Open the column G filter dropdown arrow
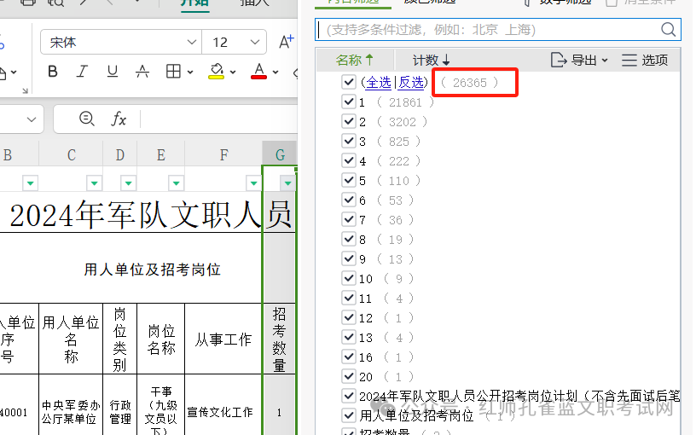696x435 pixels. click(287, 183)
